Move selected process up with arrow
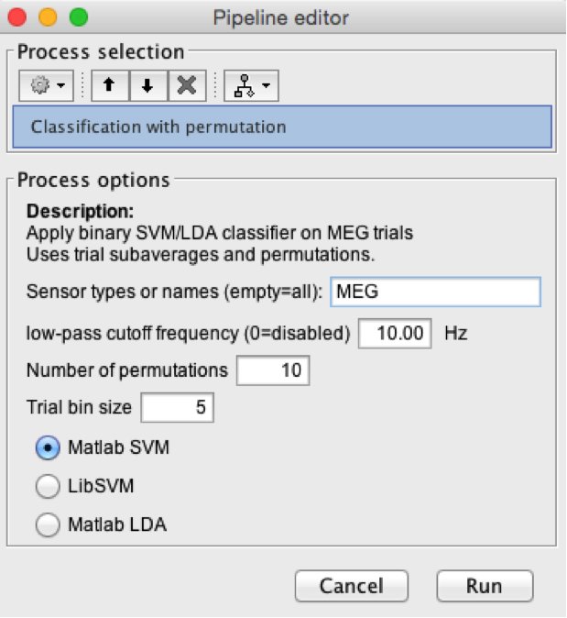The height and width of the screenshot is (618, 567). (x=110, y=85)
